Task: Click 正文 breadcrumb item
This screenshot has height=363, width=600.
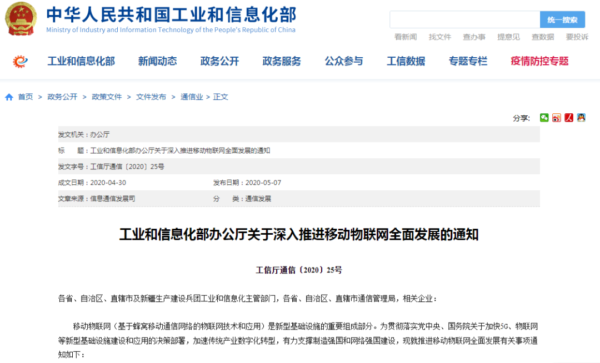Action: (221, 97)
